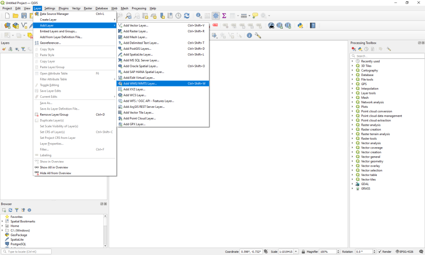425x255 pixels.
Task: Open the Scale dropdown
Action: (296, 252)
